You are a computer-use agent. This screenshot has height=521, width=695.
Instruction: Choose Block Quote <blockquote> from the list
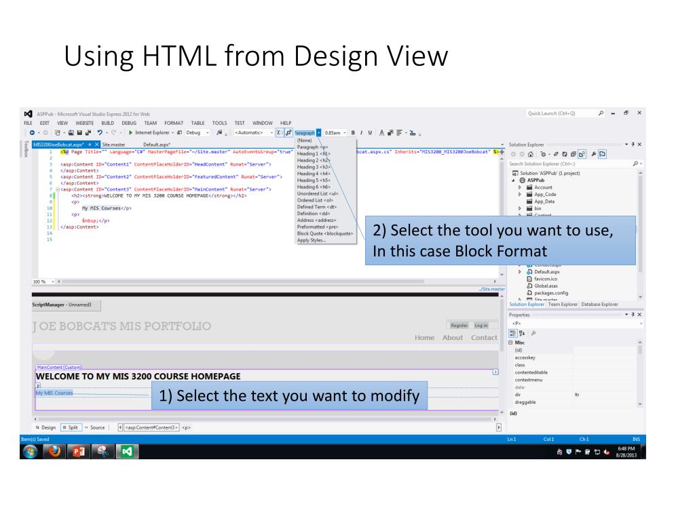tap(325, 233)
